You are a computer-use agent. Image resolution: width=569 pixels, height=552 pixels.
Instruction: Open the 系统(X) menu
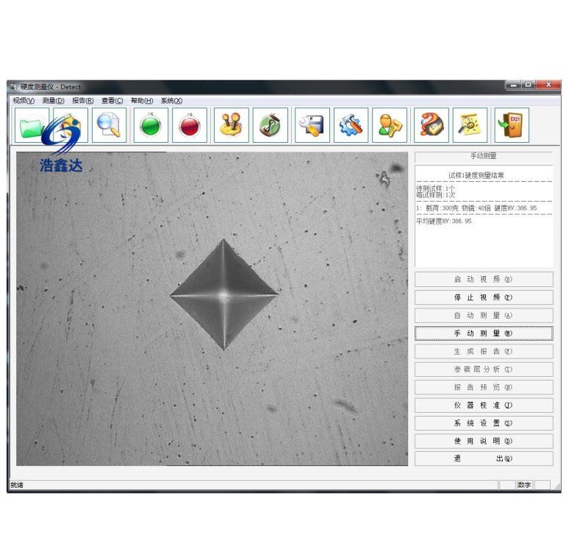tap(171, 101)
